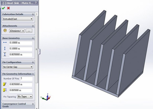Click the fin height yellow block icon
This screenshot has width=153, height=109.
(x=5, y=90)
